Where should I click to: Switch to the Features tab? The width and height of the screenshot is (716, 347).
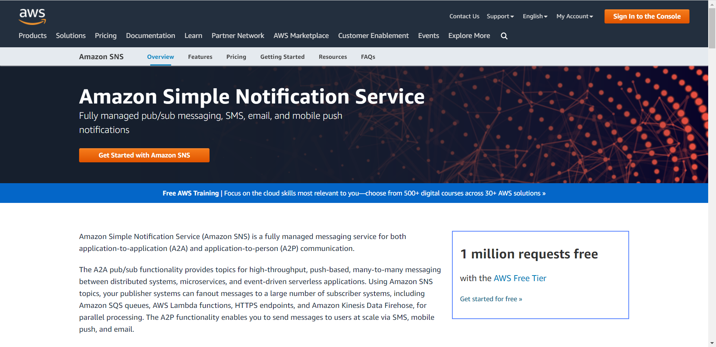200,57
